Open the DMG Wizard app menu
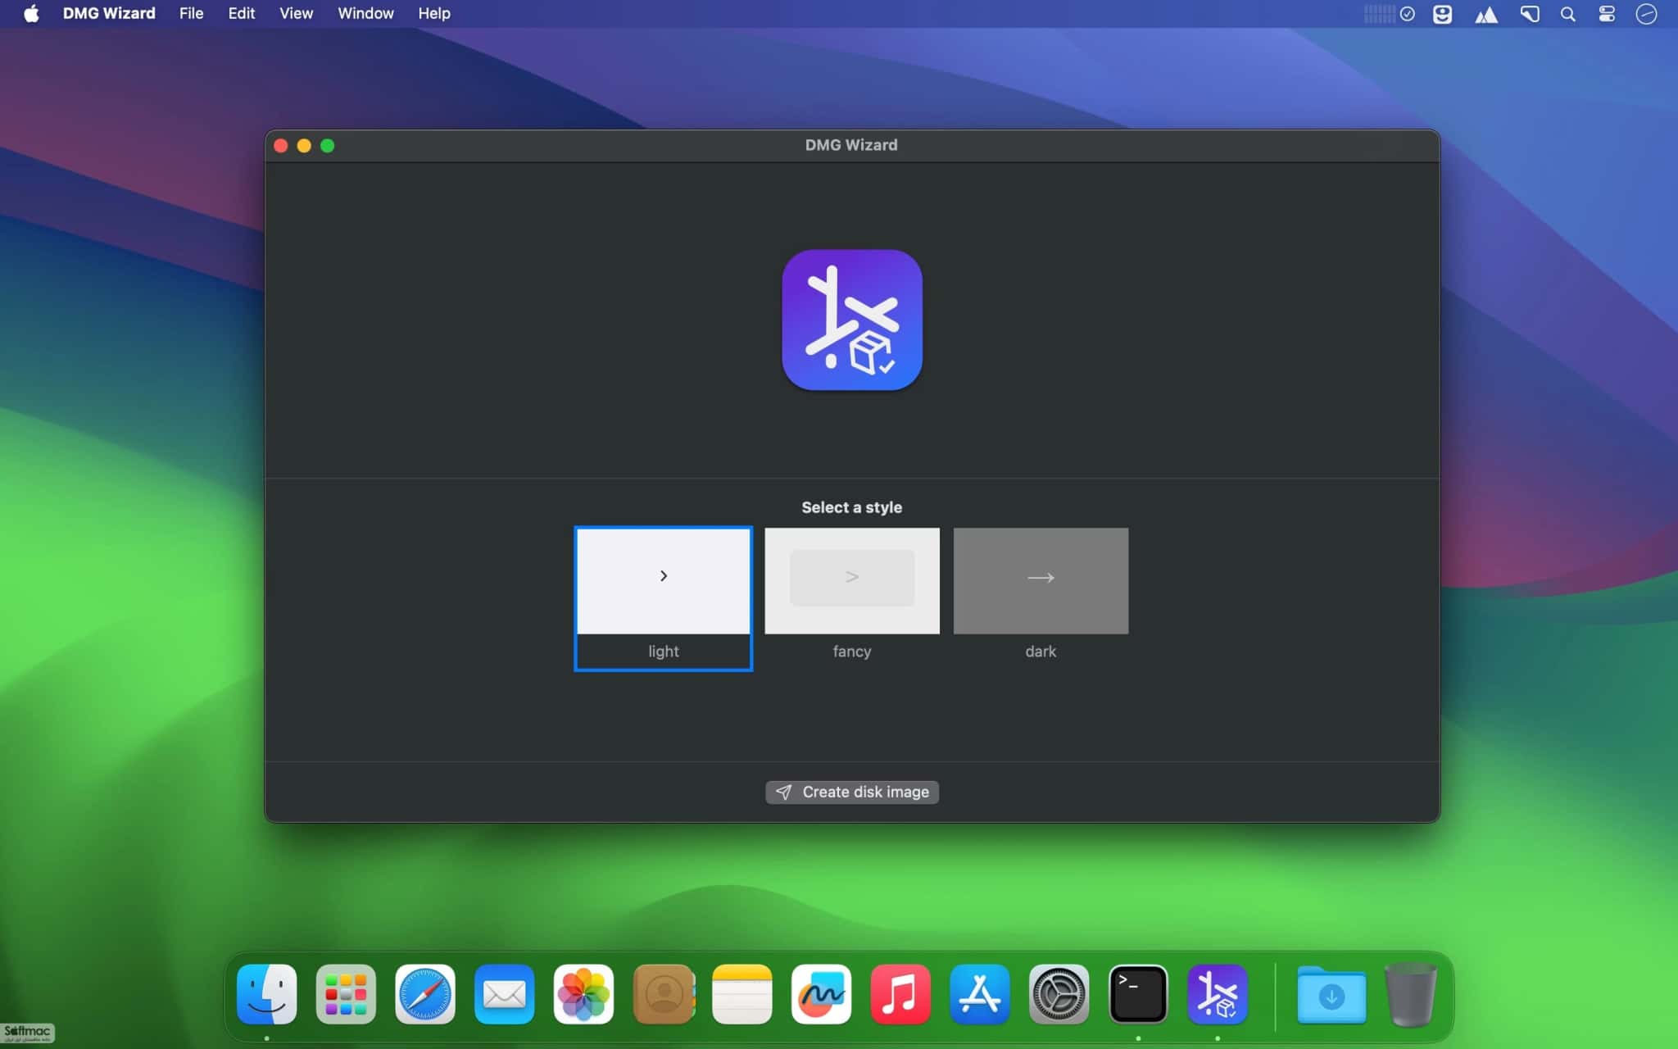Image resolution: width=1678 pixels, height=1049 pixels. [109, 14]
